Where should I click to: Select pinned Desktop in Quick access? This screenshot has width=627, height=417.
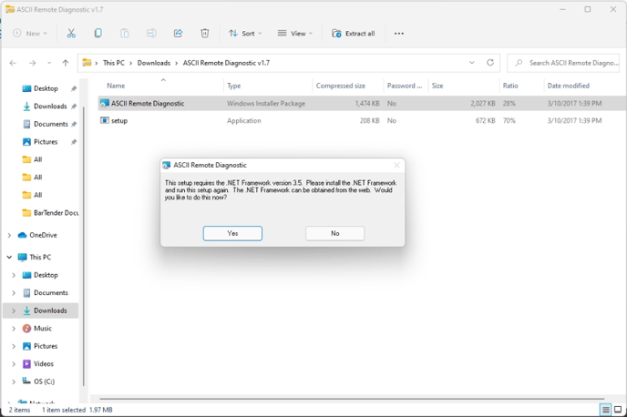pos(46,88)
